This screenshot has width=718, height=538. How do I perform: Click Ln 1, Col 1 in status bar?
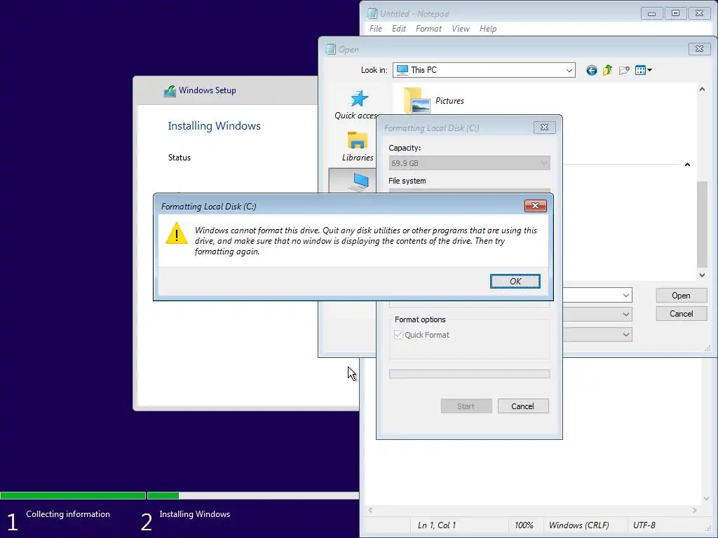(437, 525)
